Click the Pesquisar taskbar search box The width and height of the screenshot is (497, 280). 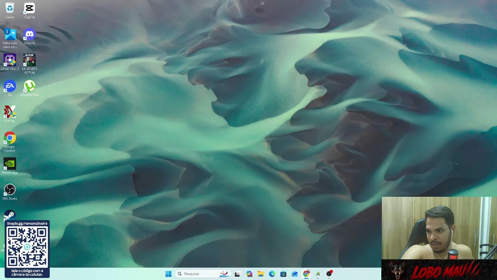coord(203,274)
